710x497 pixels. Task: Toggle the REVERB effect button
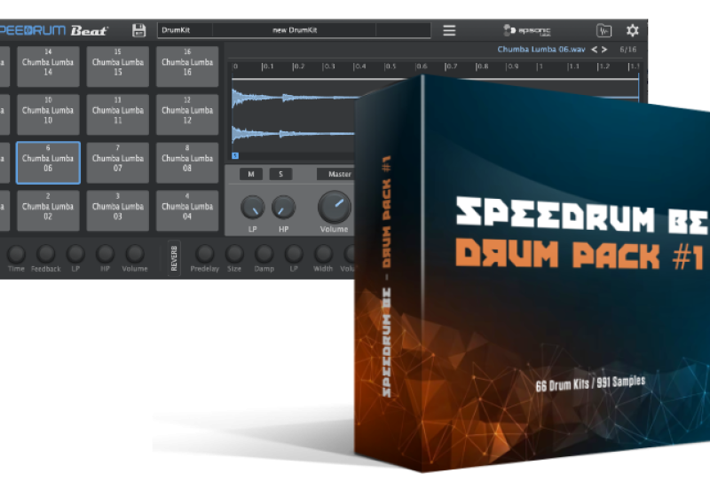click(x=174, y=256)
